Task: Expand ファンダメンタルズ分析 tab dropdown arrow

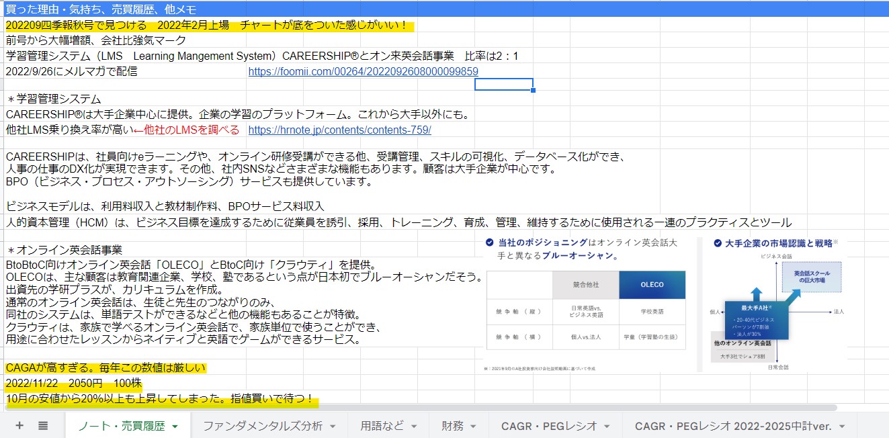Action: (x=333, y=426)
